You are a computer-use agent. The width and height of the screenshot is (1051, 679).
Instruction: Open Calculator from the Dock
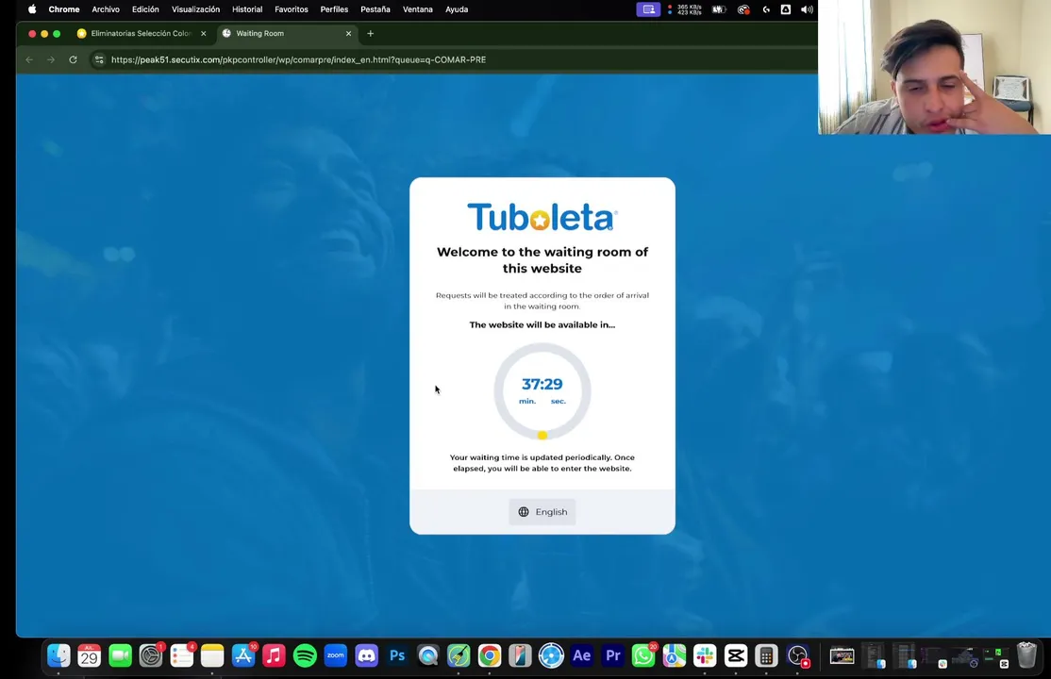point(766,655)
